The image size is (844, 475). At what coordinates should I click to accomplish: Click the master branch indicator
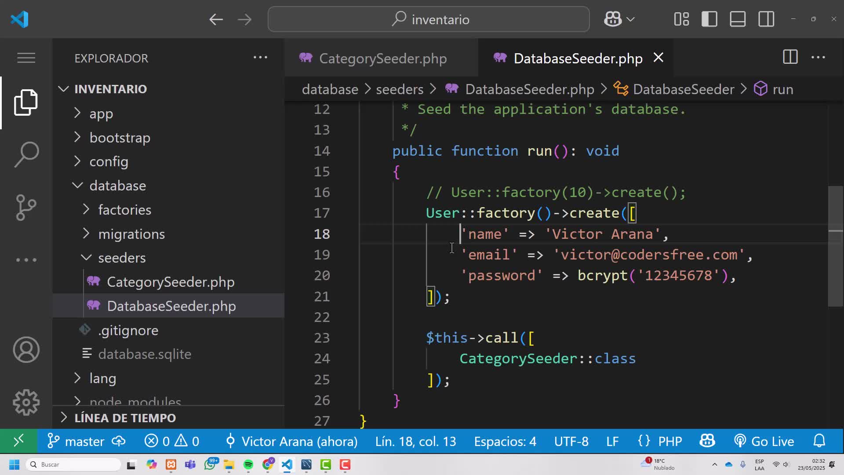pos(86,441)
